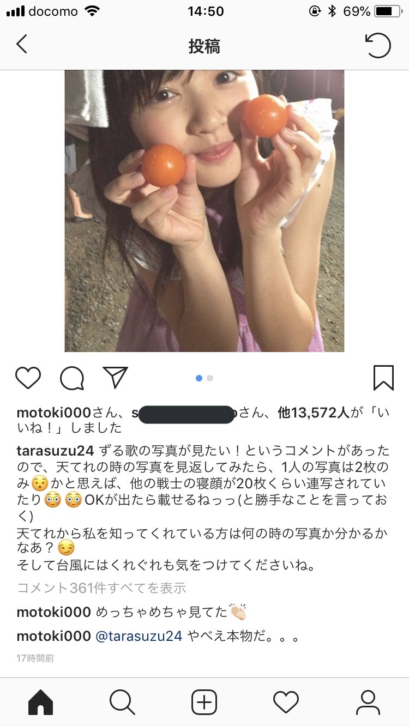View the list of 他13,572人 likers
Screen dimensions: 409x727
click(x=313, y=413)
